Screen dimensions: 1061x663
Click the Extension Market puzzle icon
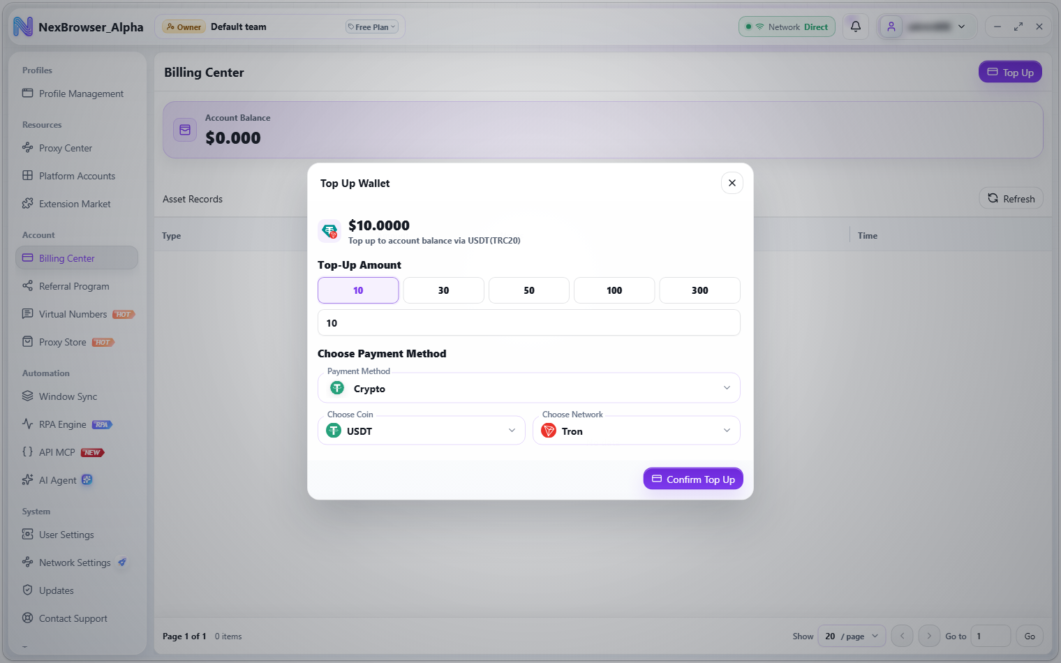coord(28,203)
